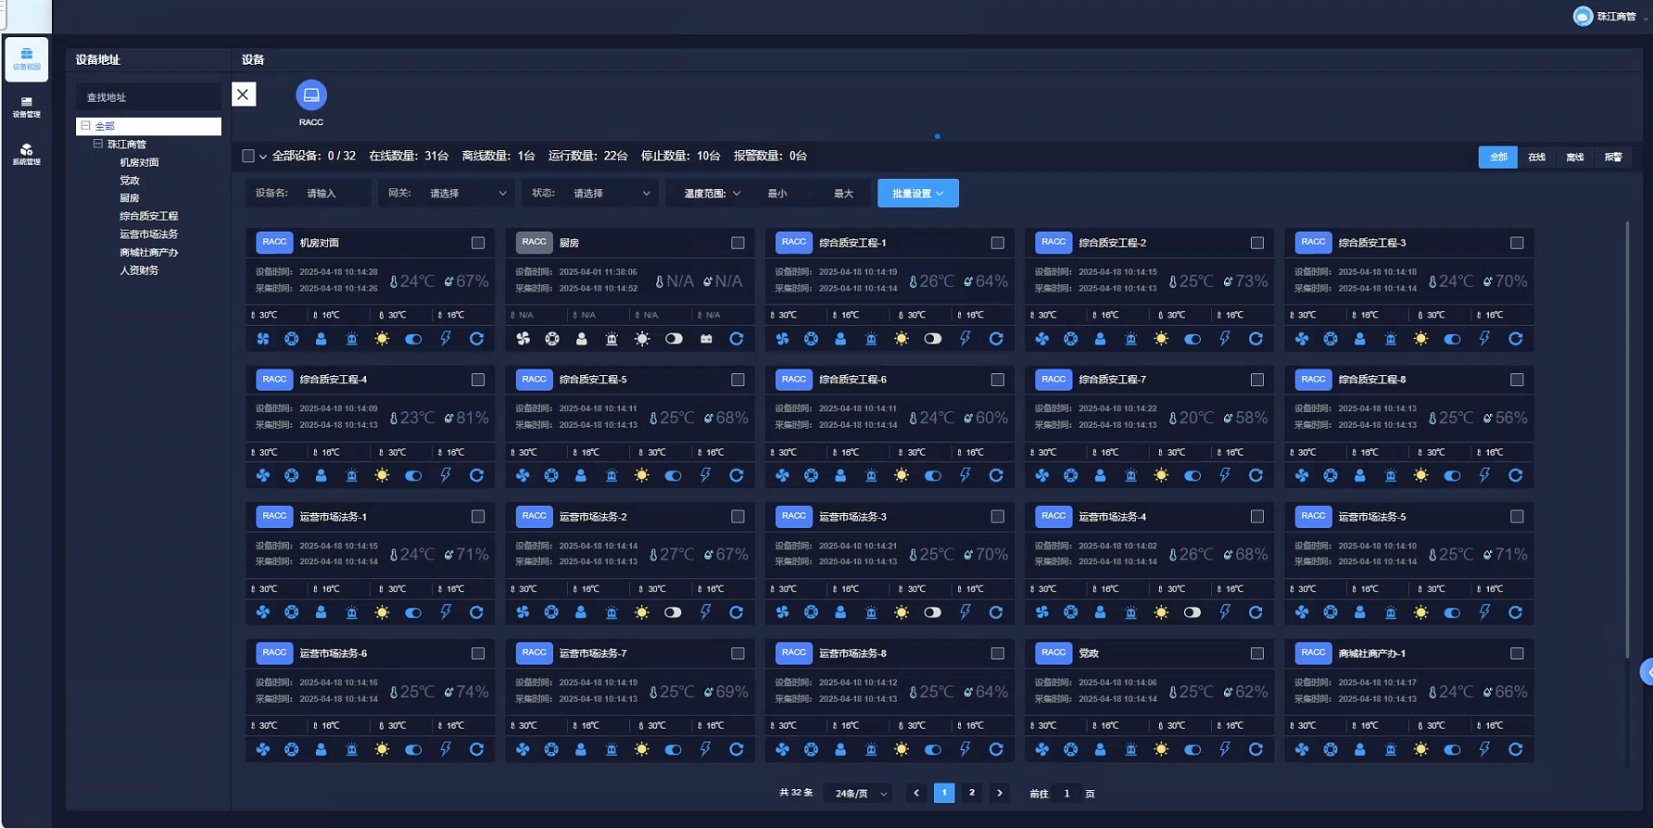Go to page 2 in pagination
The width and height of the screenshot is (1653, 828).
971,793
